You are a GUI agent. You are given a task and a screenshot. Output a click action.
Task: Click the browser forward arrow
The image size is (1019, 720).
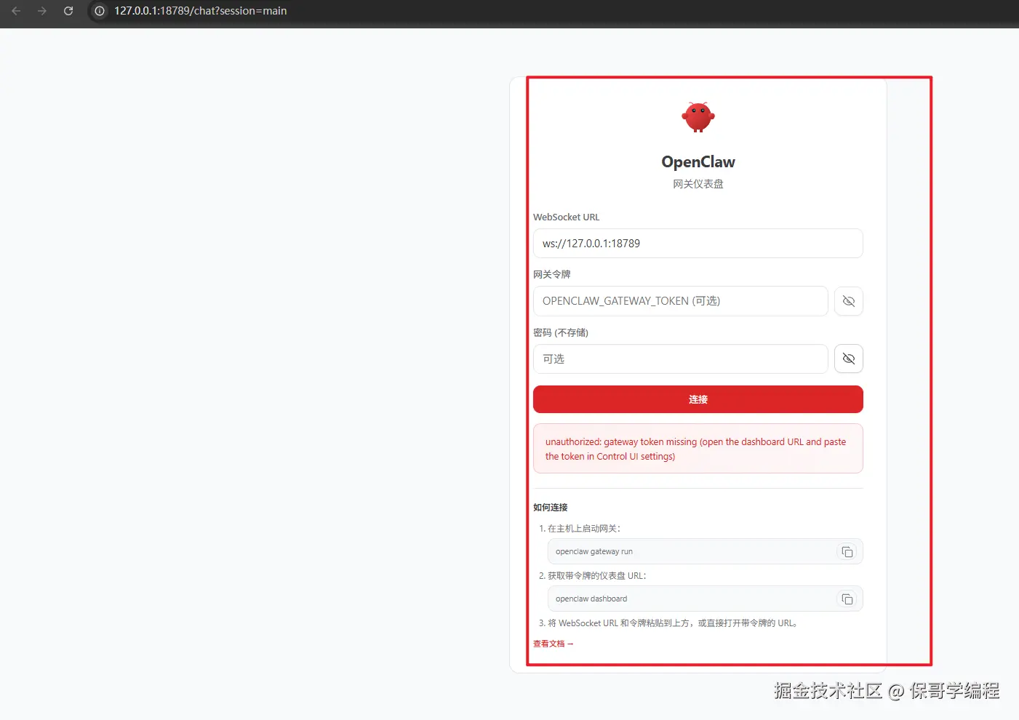point(42,11)
